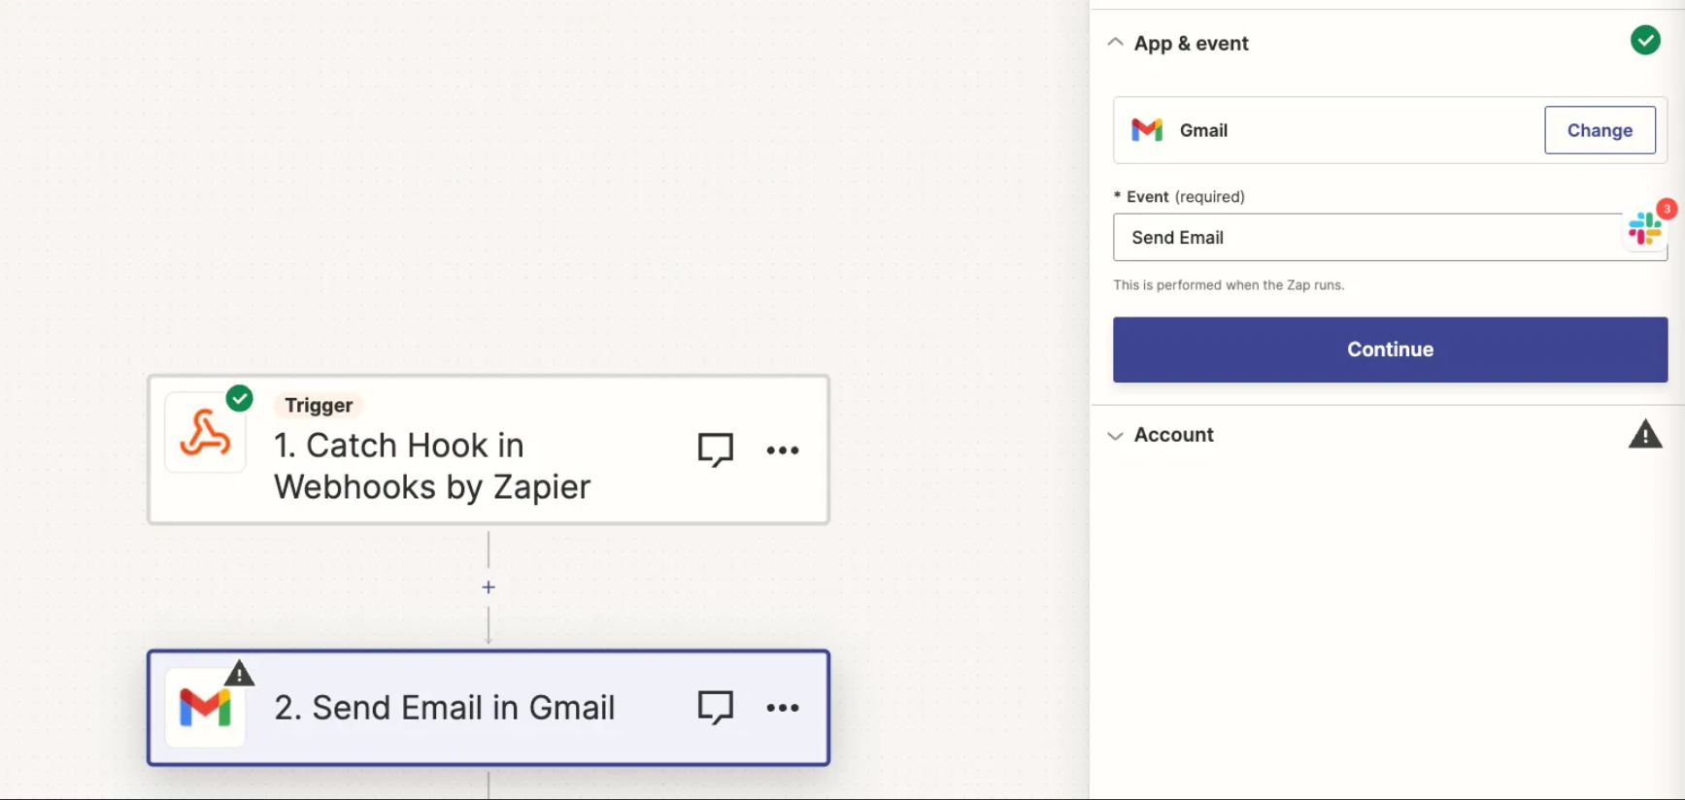1685x800 pixels.
Task: Click the Account section warning icon
Action: (x=1644, y=434)
